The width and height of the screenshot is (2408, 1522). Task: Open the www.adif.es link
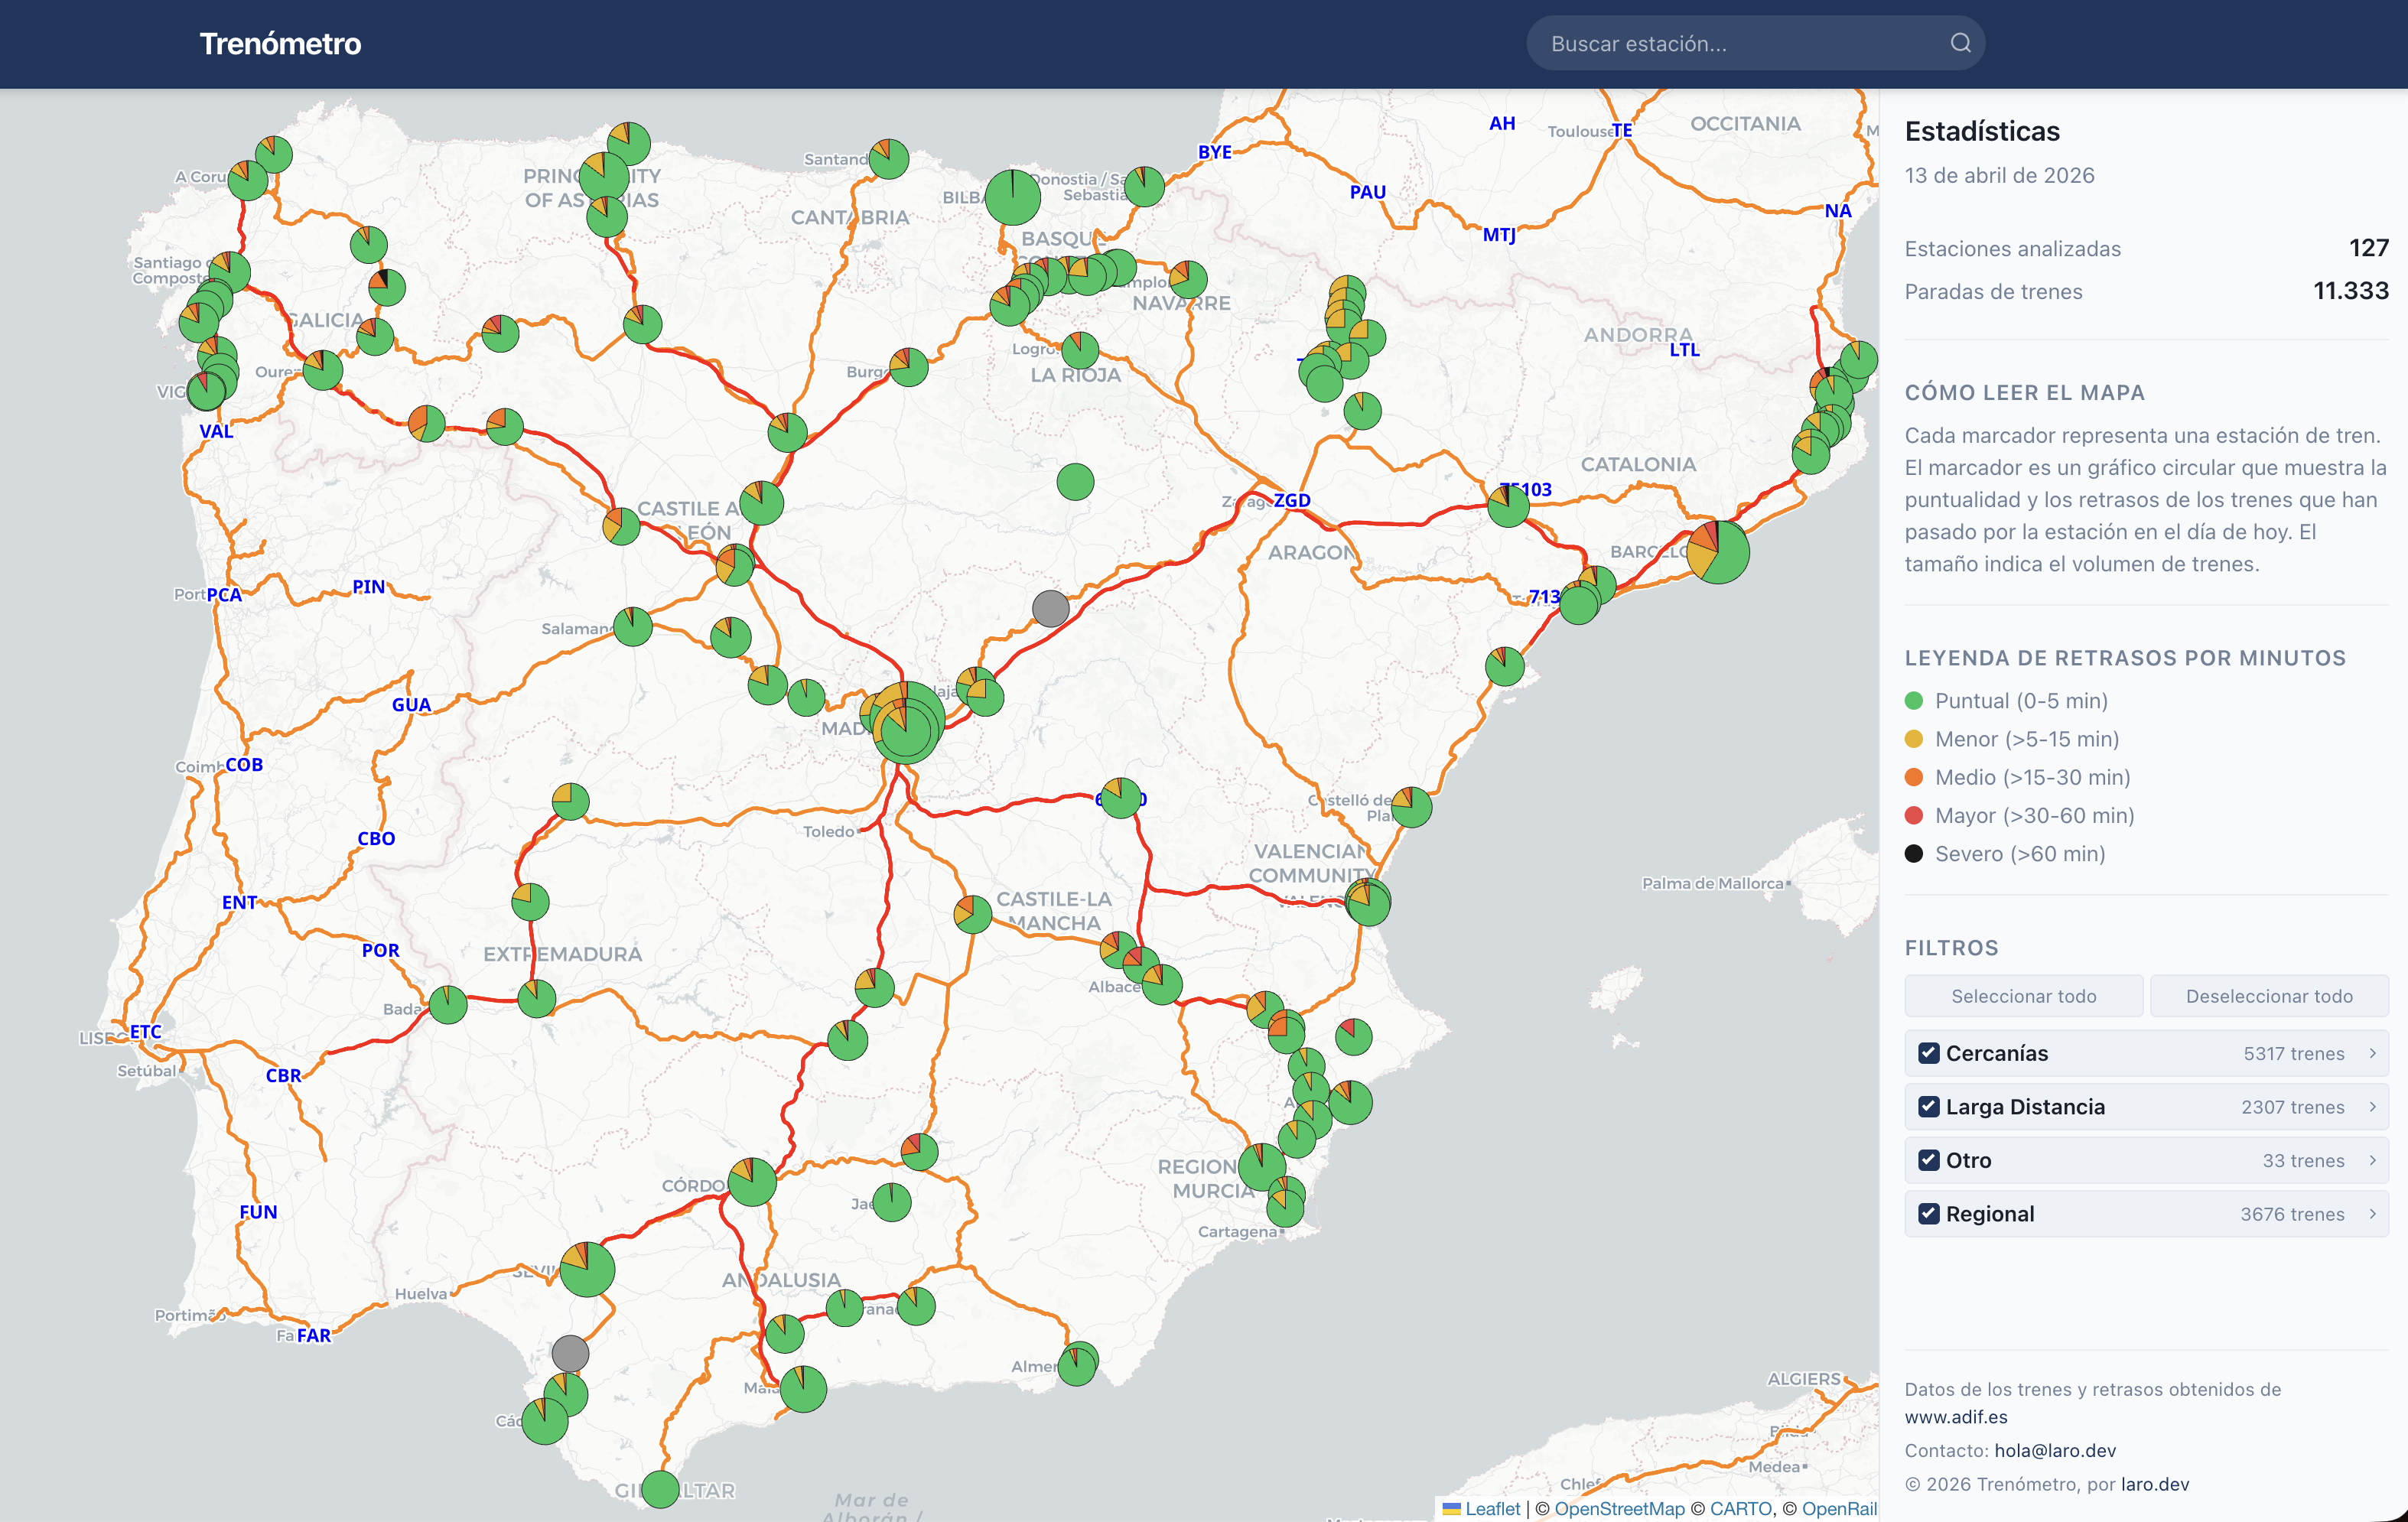pyautogui.click(x=1955, y=1417)
